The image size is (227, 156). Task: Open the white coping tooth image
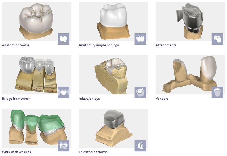pos(113,22)
